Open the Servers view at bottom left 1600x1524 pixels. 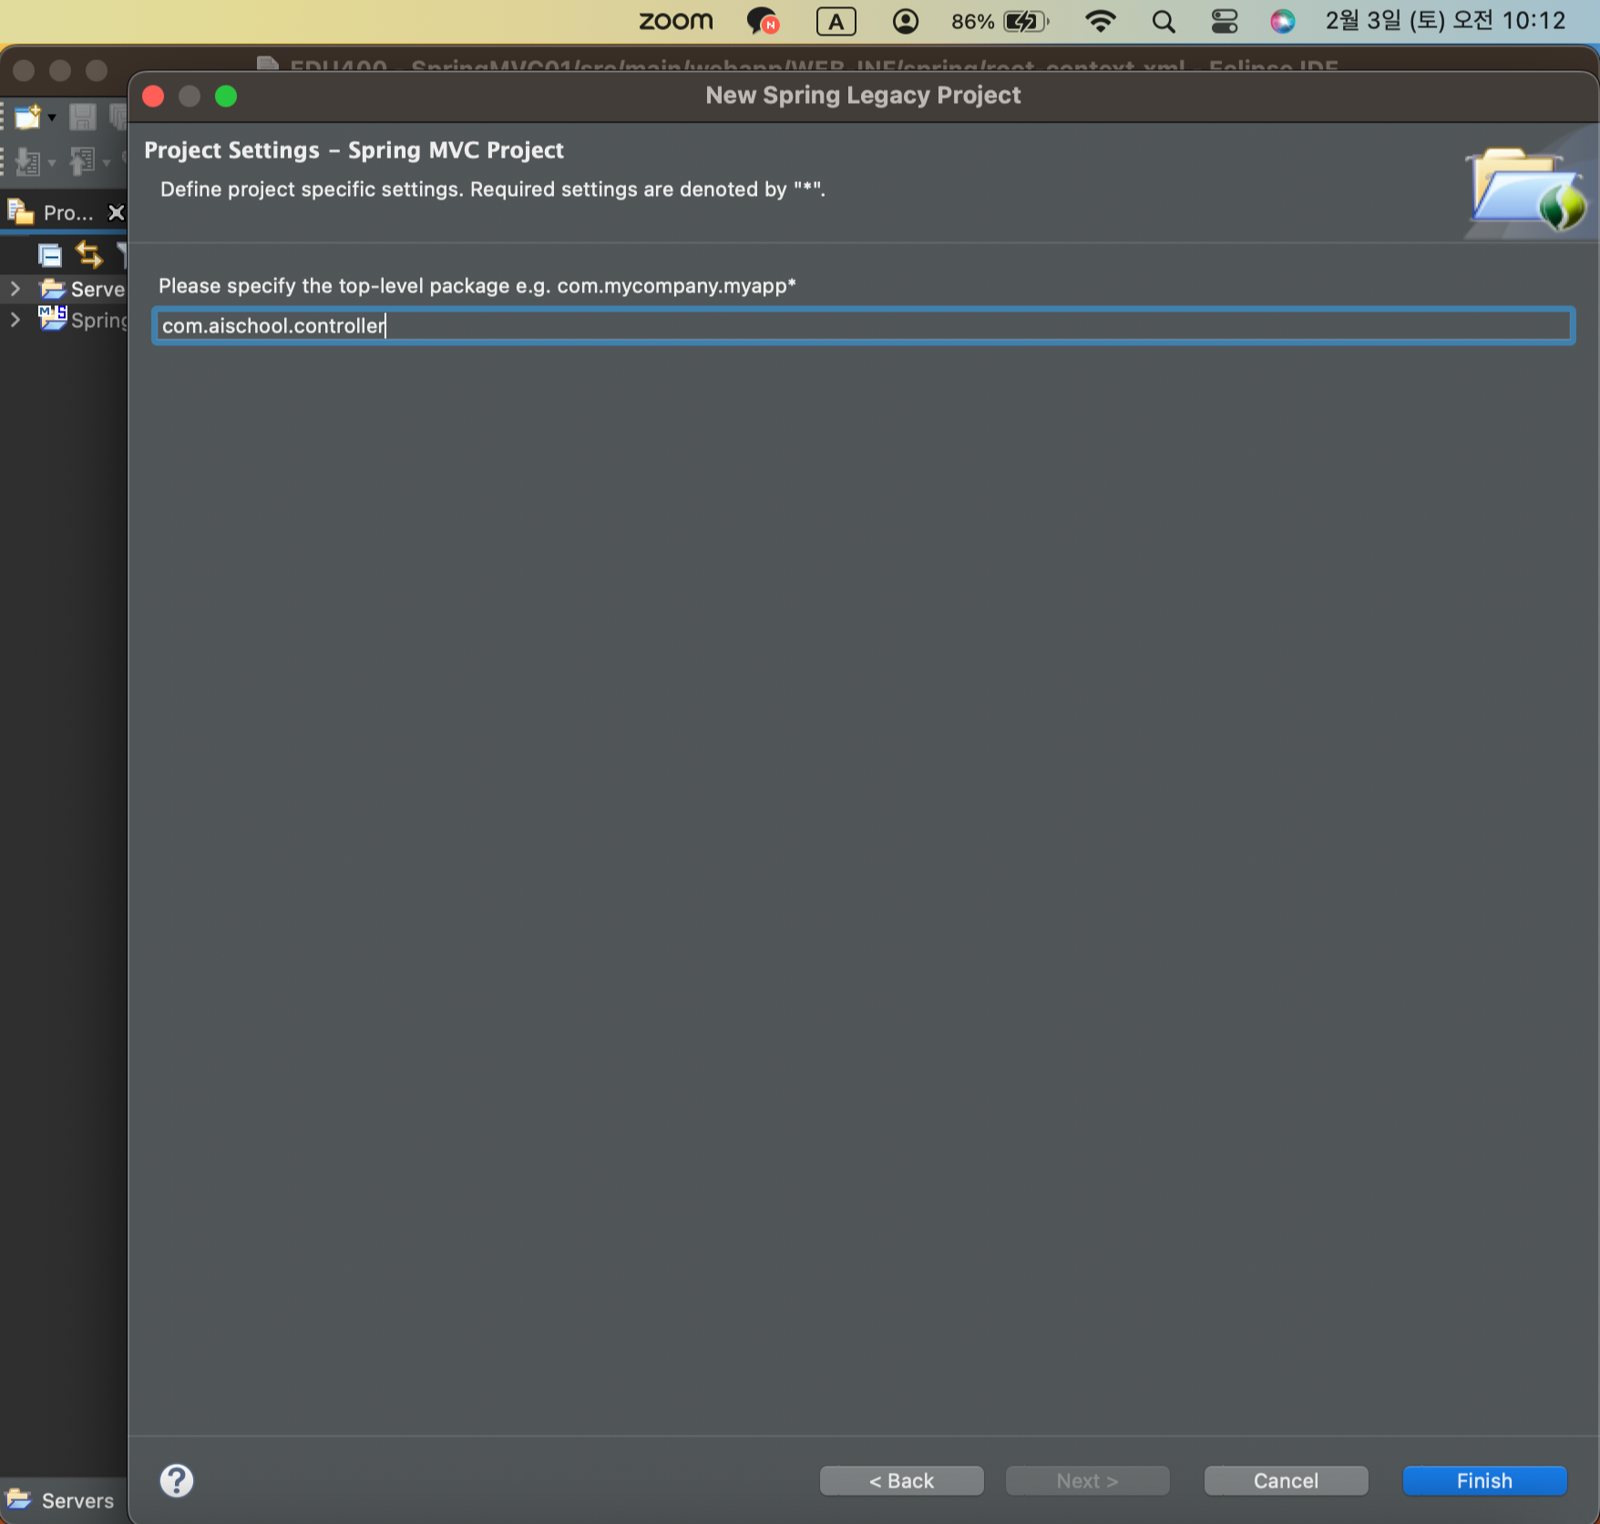[x=61, y=1500]
